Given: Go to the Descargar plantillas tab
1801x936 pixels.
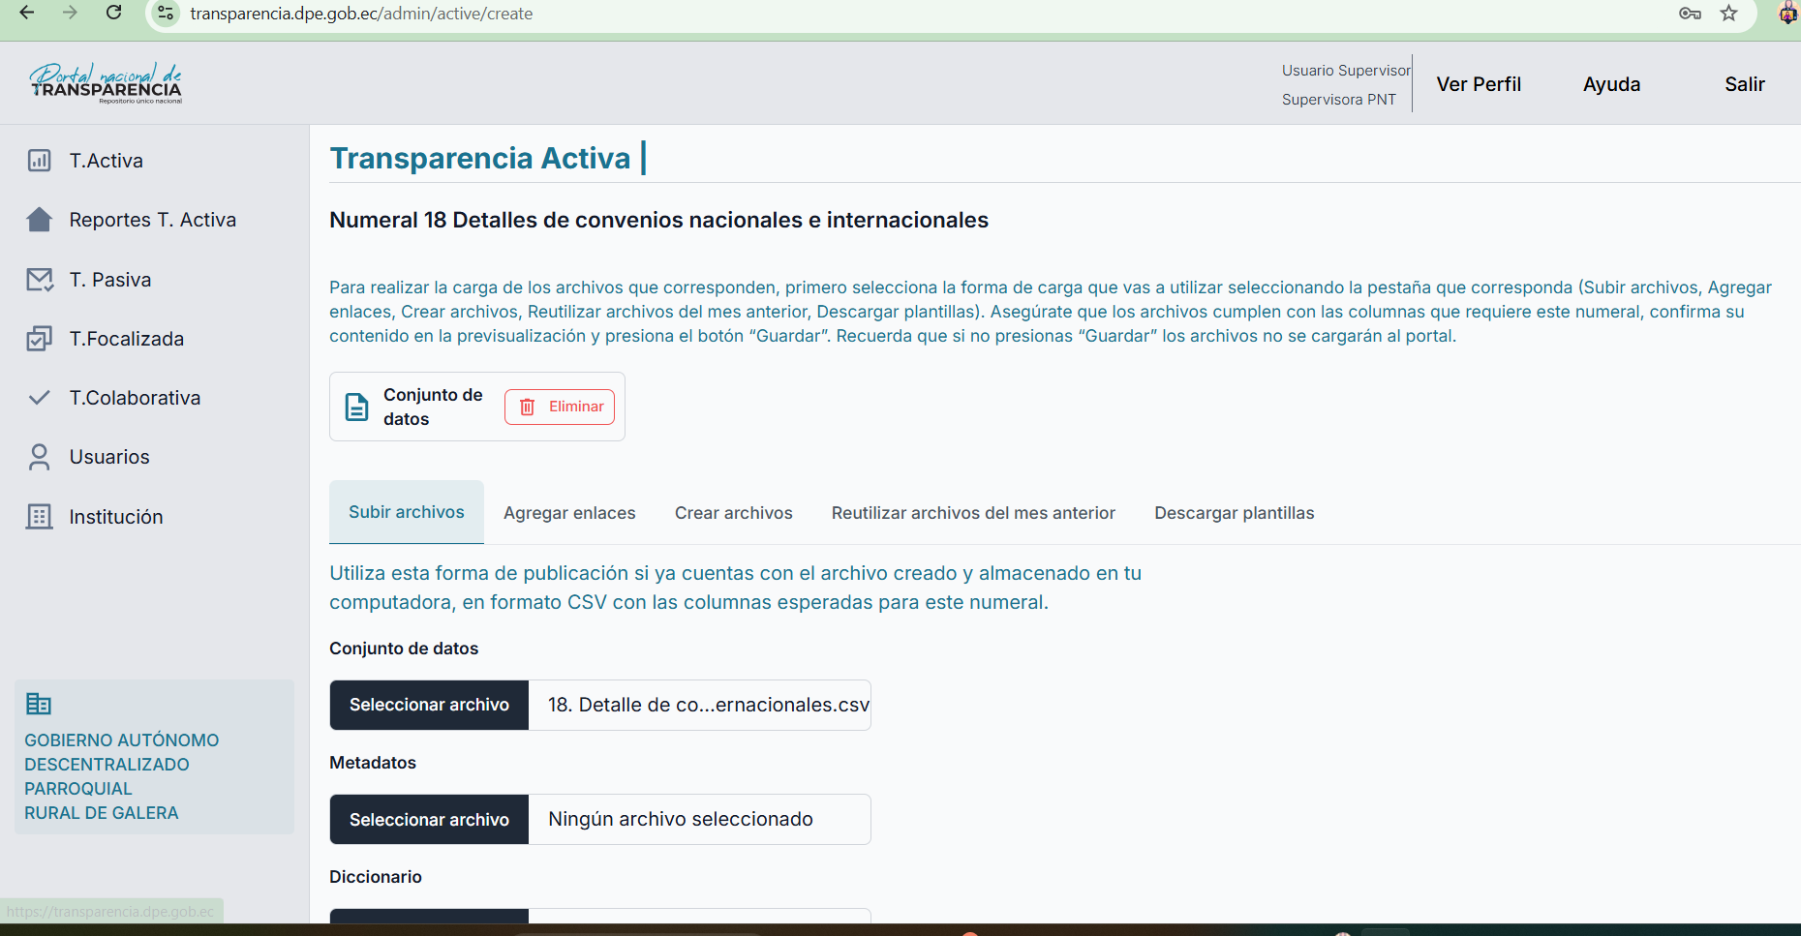Looking at the screenshot, I should tap(1234, 513).
